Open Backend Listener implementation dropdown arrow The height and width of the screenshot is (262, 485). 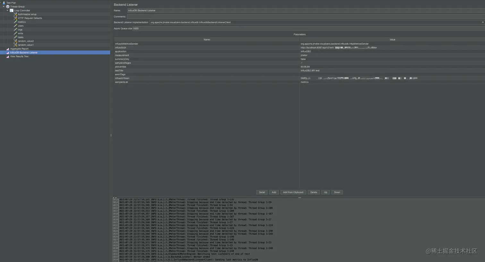(483, 22)
